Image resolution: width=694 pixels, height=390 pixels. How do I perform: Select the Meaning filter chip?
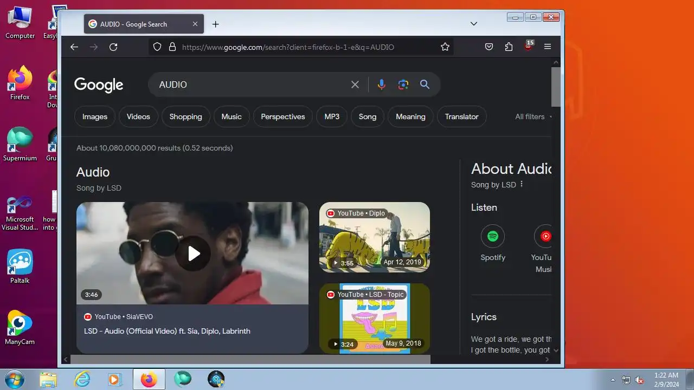(410, 116)
